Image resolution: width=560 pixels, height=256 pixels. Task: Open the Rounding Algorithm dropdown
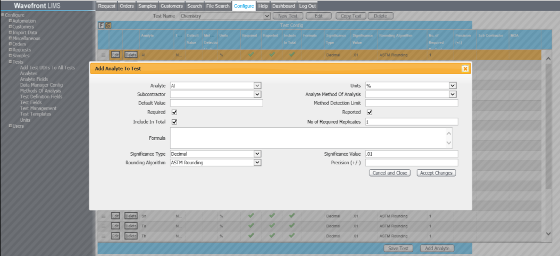coord(257,162)
